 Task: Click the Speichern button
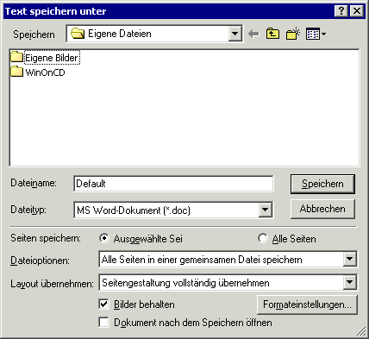(322, 184)
